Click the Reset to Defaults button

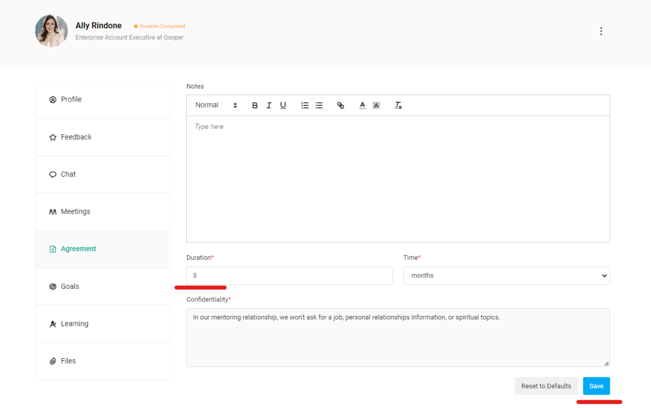coord(546,386)
